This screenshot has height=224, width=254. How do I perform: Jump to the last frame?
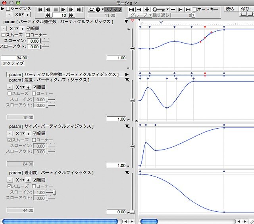[79, 9]
